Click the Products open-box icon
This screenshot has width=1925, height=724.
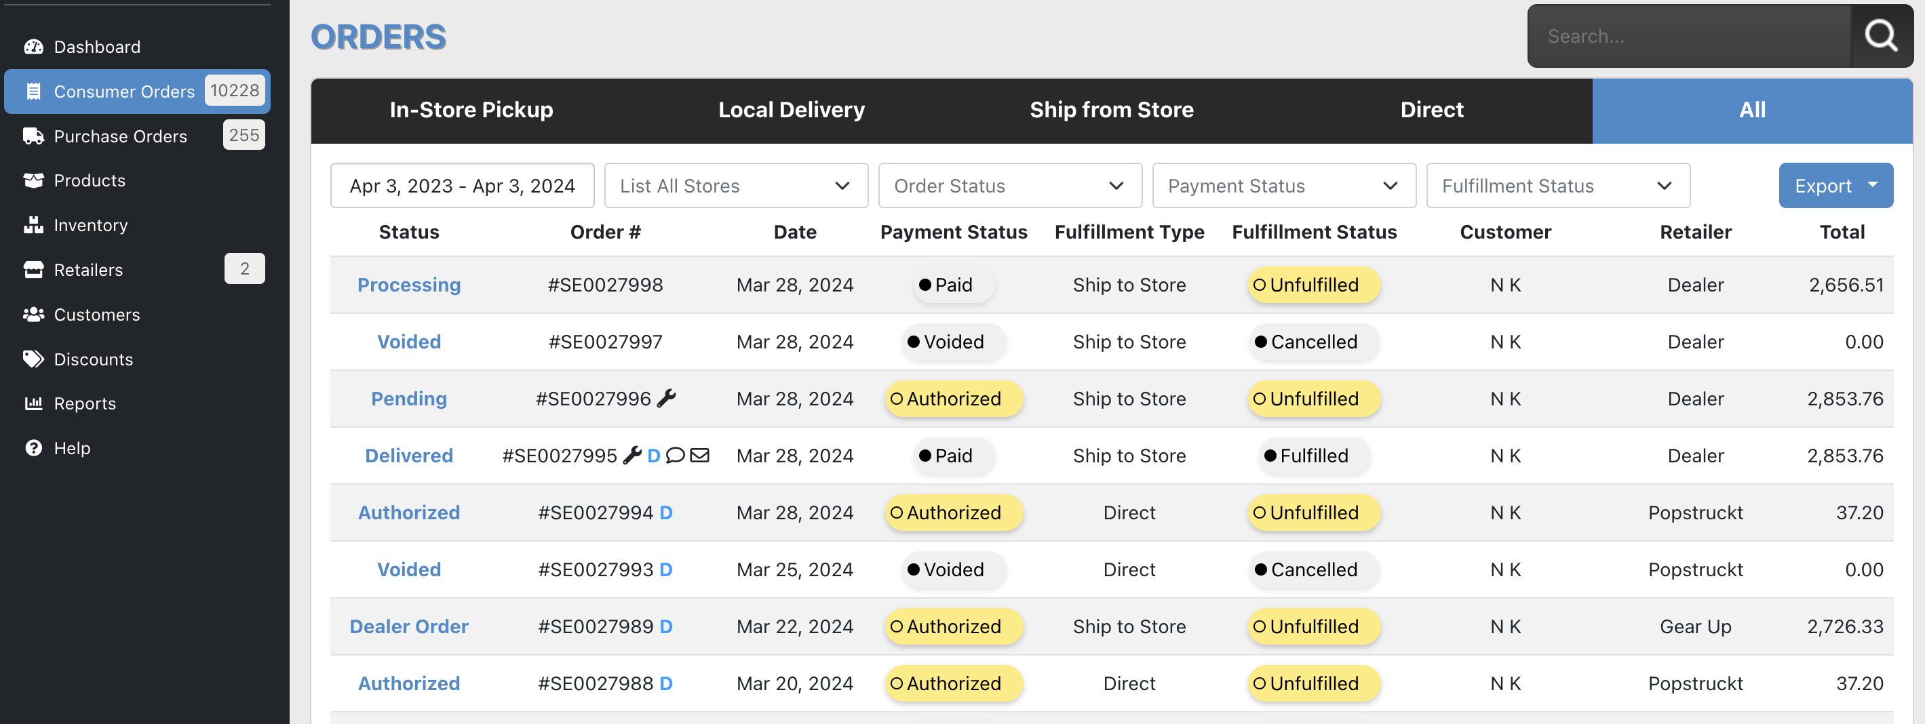pos(34,181)
